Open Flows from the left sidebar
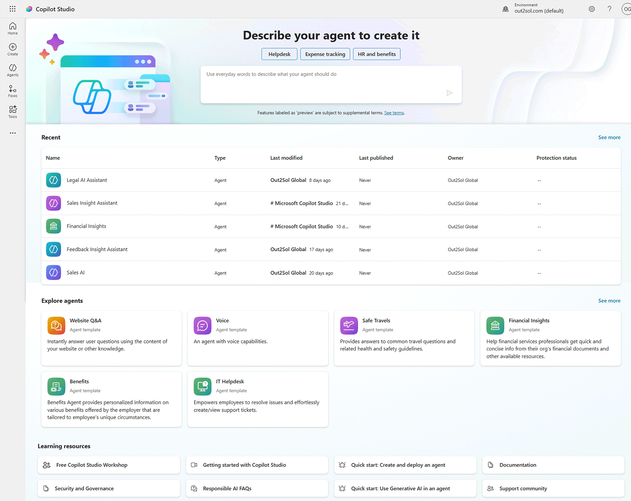 [x=12, y=91]
